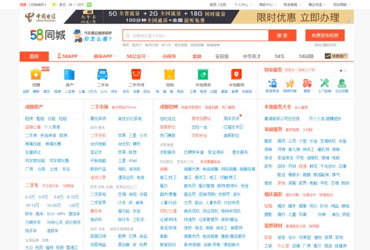Click the phone icon beside 58APP
Viewport: 370px width, 250px height.
[x=59, y=56]
